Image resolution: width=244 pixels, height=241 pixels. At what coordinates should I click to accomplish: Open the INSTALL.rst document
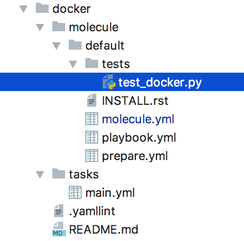(x=135, y=101)
